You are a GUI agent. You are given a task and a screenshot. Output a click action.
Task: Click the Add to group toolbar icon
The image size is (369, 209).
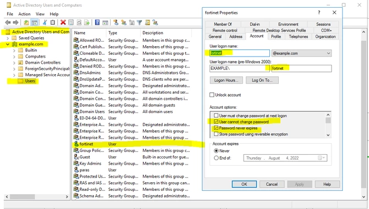155,22
